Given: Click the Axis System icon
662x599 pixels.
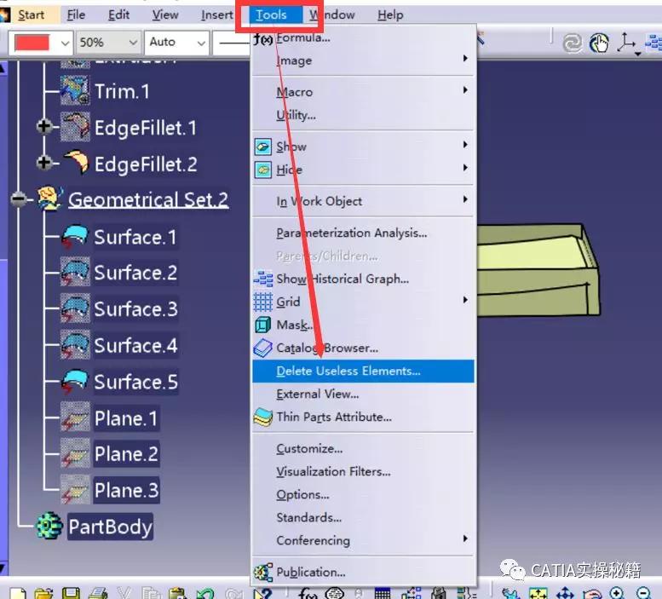Looking at the screenshot, I should (x=625, y=43).
